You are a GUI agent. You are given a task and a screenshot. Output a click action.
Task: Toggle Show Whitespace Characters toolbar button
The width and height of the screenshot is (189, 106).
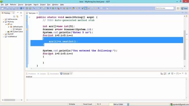tap(92, 8)
